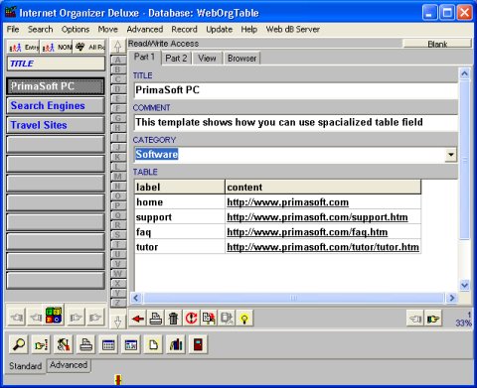Open the tools hammer icon in bottom toolbar
477x388 pixels.
click(64, 344)
